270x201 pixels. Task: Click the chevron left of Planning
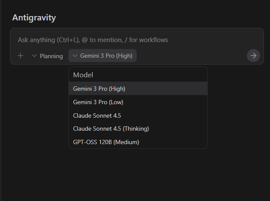click(34, 56)
